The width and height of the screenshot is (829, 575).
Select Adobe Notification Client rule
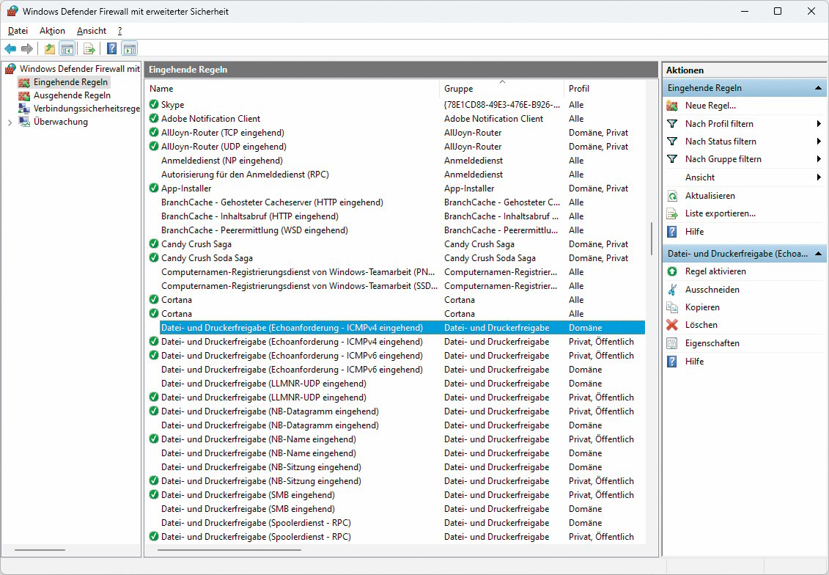397,119
